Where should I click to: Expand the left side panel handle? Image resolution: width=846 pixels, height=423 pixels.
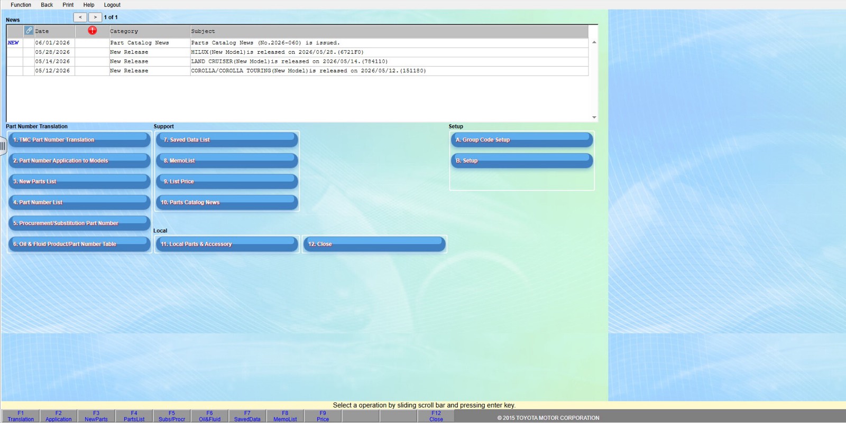click(x=3, y=146)
